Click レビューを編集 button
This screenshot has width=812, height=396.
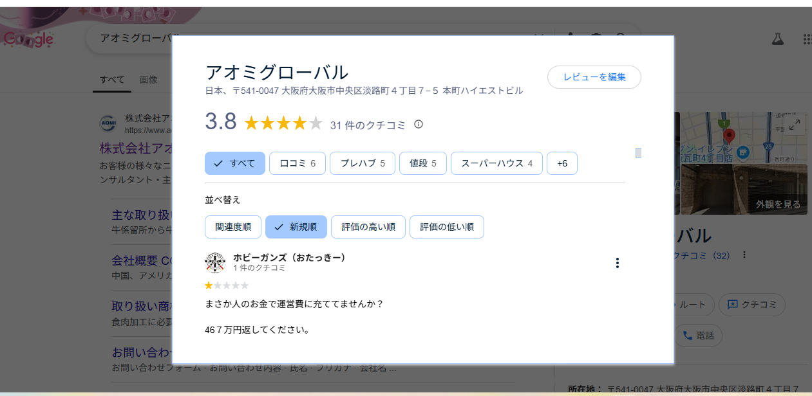594,77
